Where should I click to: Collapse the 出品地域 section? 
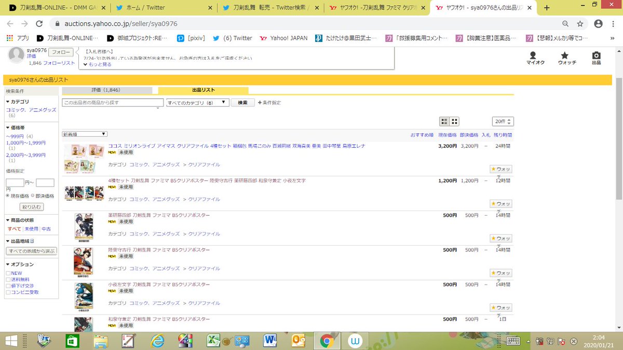pos(19,241)
